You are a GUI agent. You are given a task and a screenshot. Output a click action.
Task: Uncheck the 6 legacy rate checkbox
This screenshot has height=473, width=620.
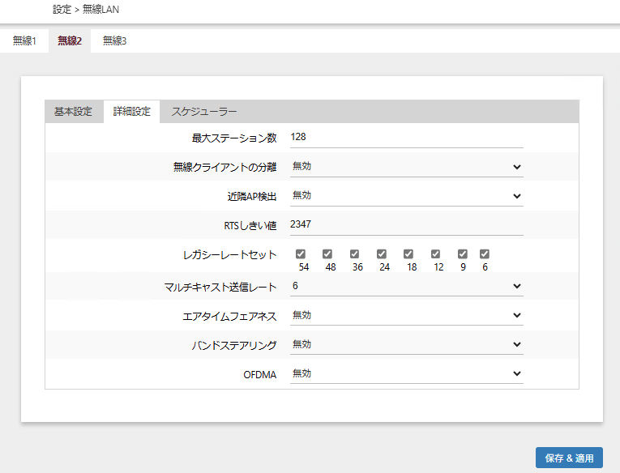(485, 254)
